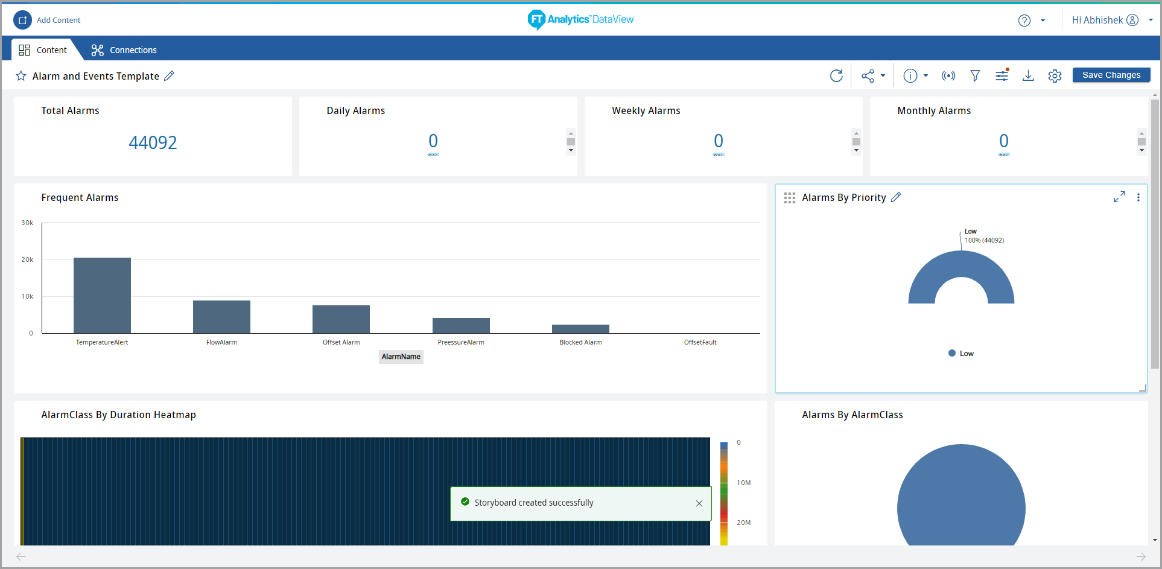Screen dimensions: 1162x569
Task: Click the Add Content button
Action: (x=47, y=20)
